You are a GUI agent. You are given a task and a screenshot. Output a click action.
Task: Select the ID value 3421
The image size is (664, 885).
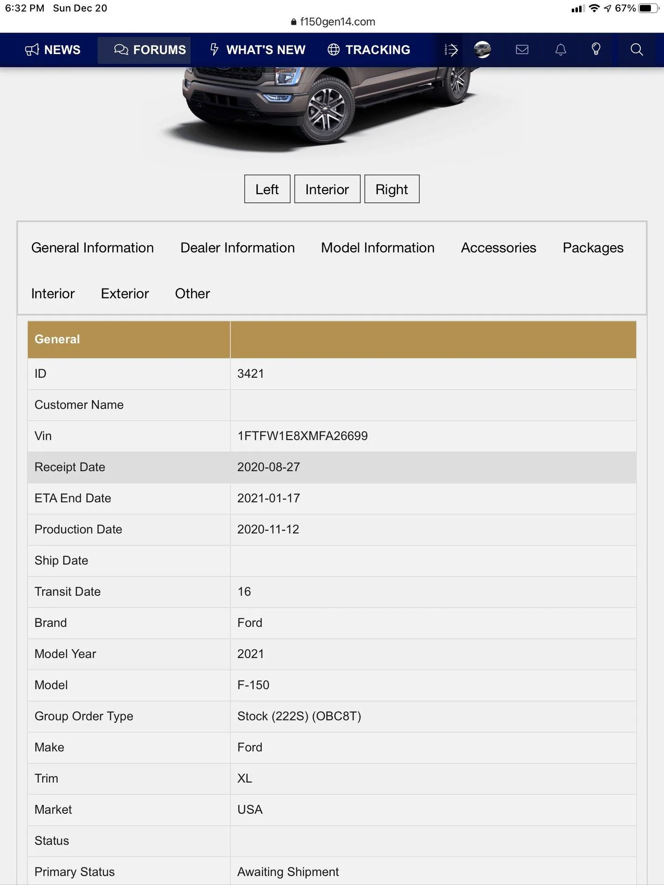click(x=251, y=374)
